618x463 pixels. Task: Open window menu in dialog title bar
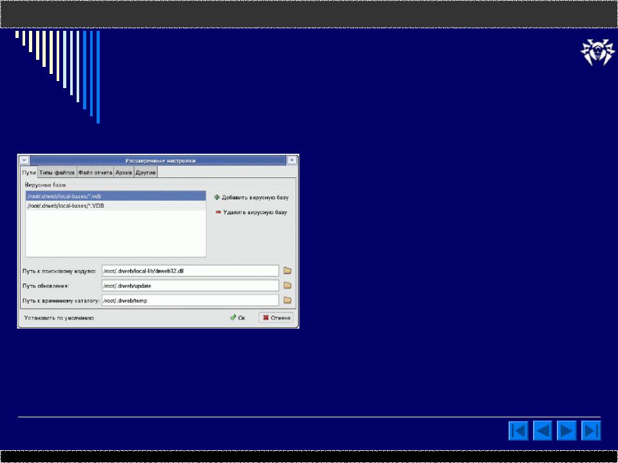pyautogui.click(x=24, y=160)
